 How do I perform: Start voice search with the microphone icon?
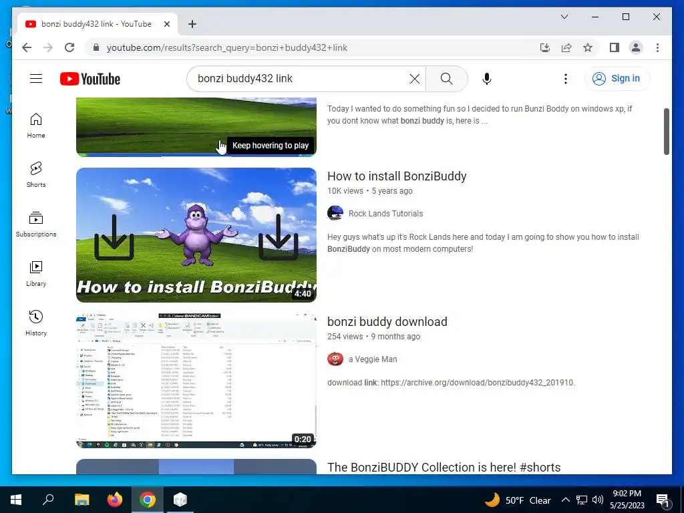[x=487, y=79]
